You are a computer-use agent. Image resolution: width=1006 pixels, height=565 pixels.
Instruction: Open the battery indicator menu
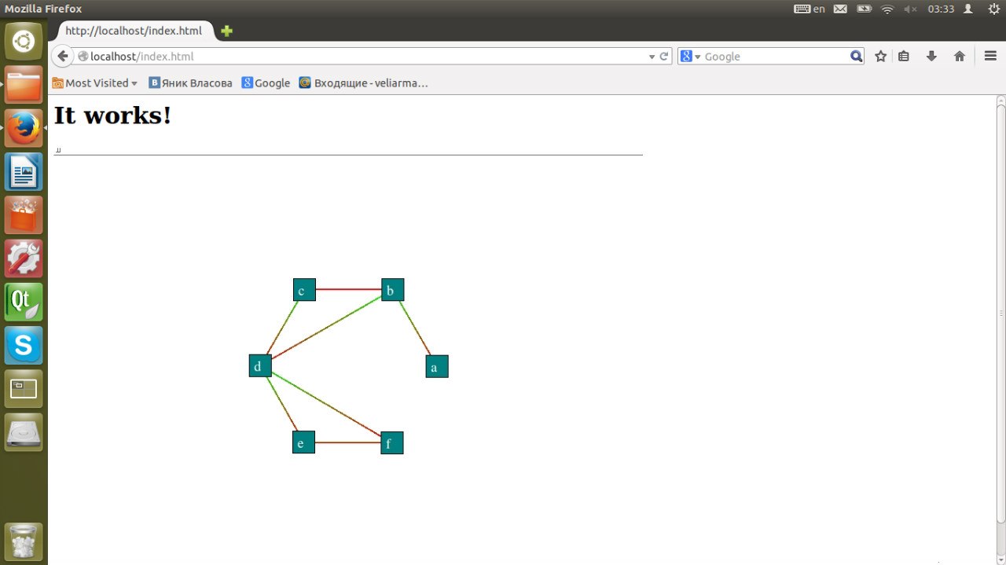864,9
